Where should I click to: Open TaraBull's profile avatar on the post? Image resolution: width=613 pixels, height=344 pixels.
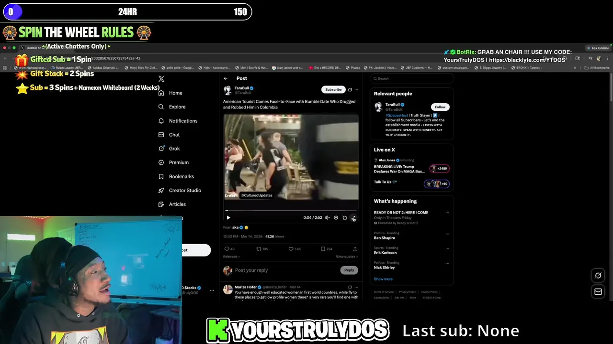[x=227, y=90]
